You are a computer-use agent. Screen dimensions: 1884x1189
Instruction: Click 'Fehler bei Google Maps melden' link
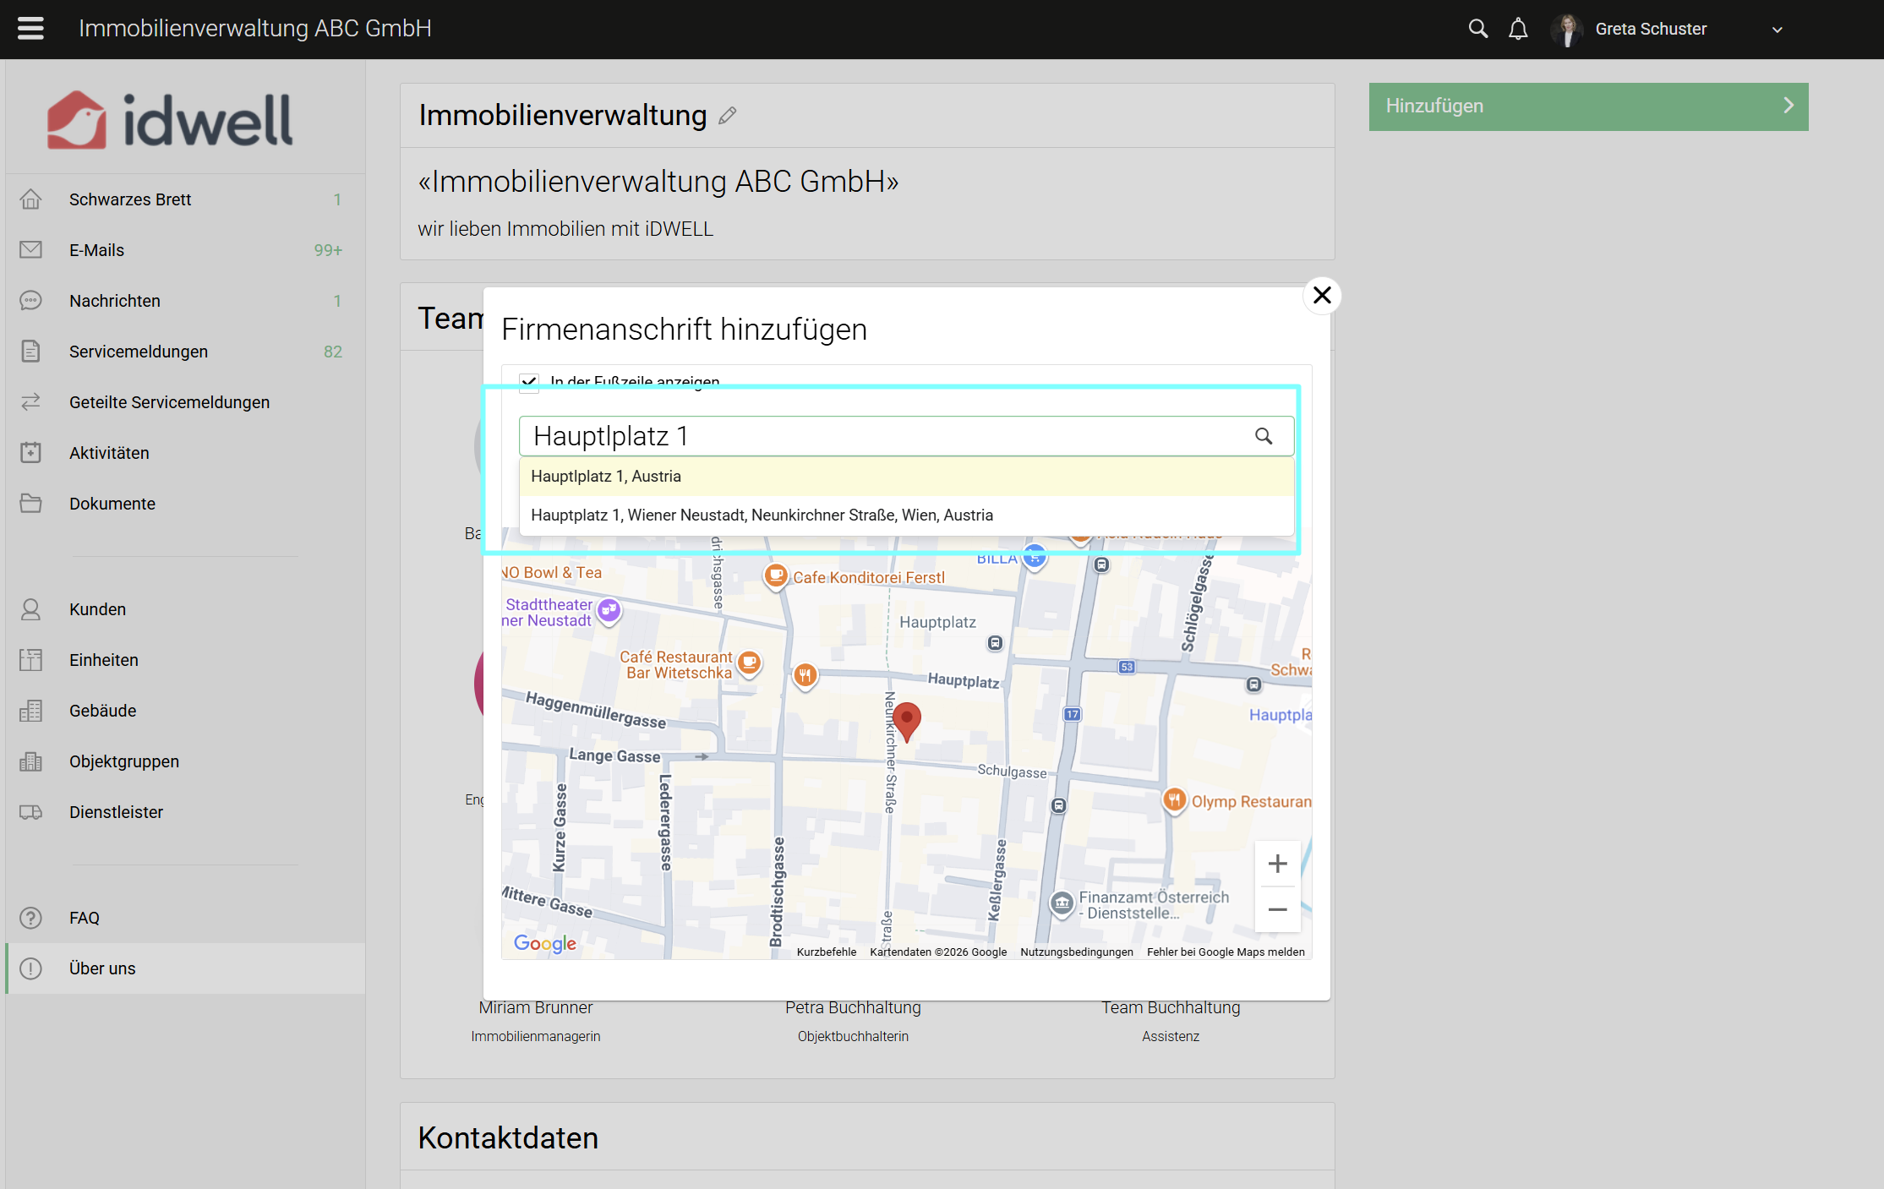click(x=1225, y=952)
